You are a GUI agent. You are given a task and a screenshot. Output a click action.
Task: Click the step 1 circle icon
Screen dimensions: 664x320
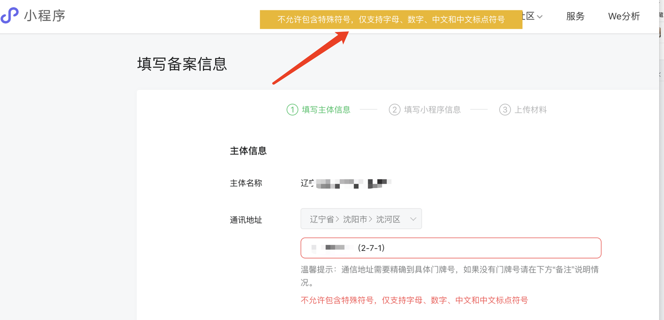pos(292,110)
